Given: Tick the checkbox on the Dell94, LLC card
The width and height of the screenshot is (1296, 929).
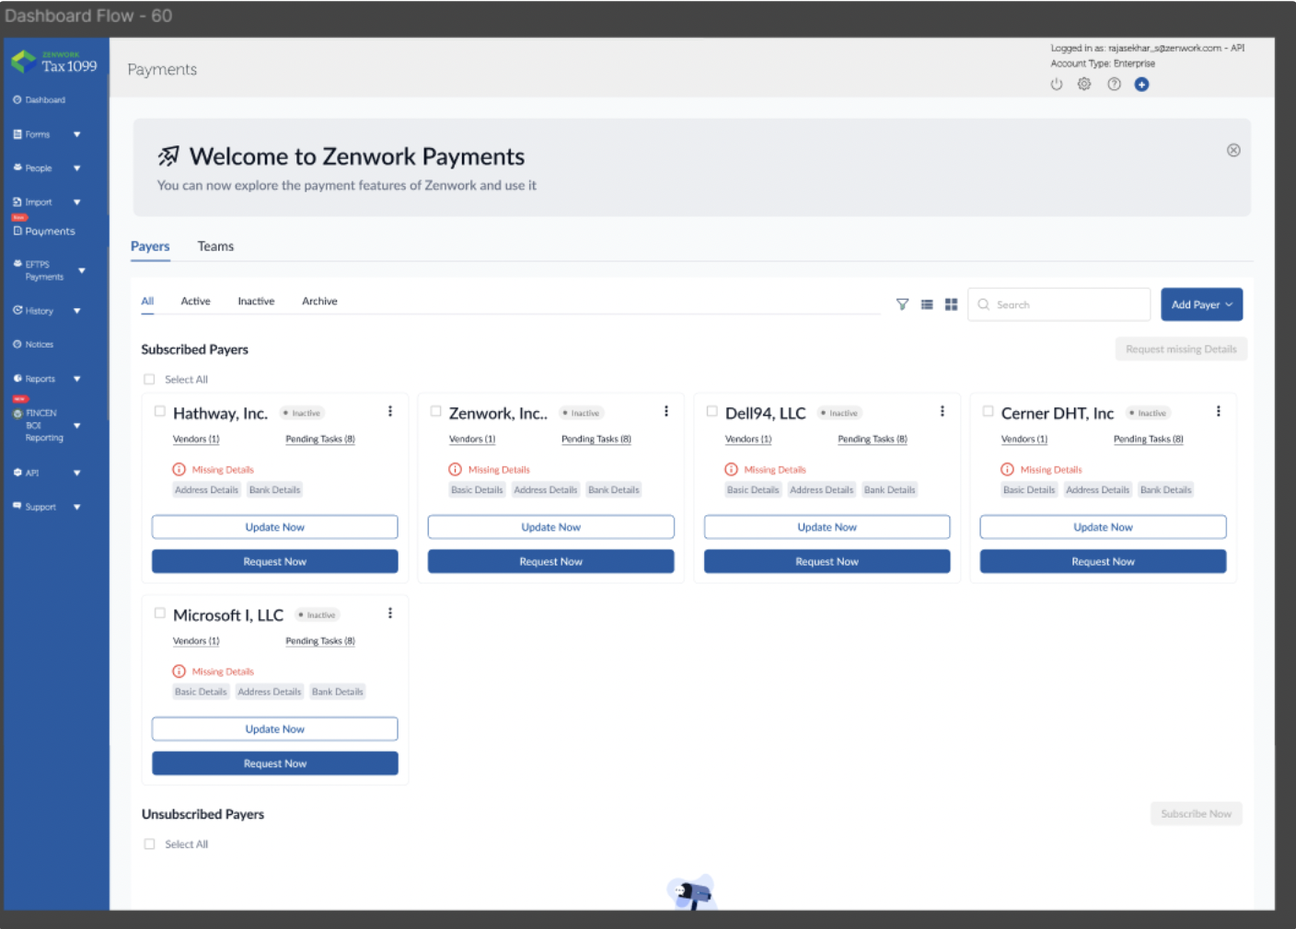Looking at the screenshot, I should coord(712,411).
